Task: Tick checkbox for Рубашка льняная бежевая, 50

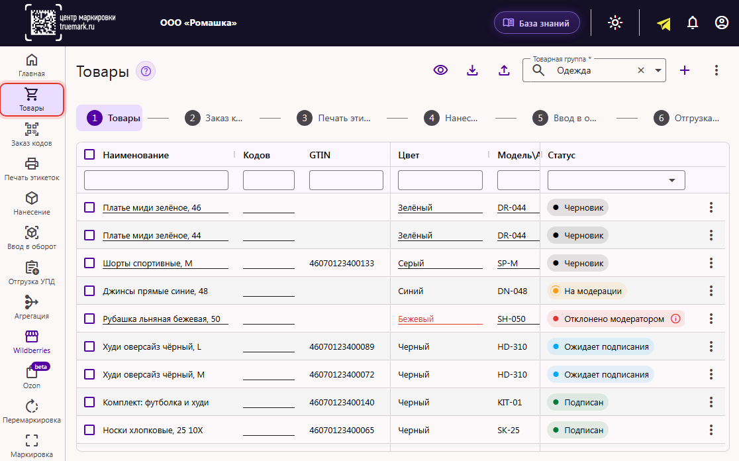Action: click(x=89, y=319)
